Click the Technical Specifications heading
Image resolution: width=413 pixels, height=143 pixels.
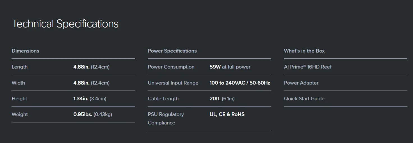point(65,24)
